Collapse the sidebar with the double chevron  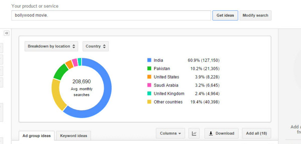7,33
